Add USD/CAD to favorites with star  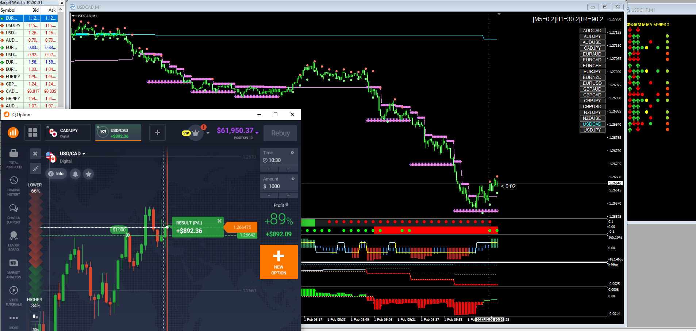[88, 174]
